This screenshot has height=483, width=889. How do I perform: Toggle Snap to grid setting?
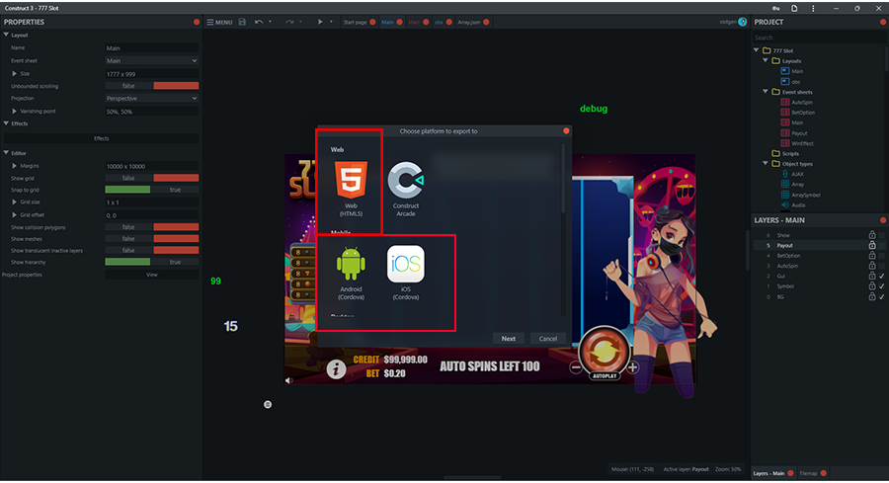coord(151,190)
